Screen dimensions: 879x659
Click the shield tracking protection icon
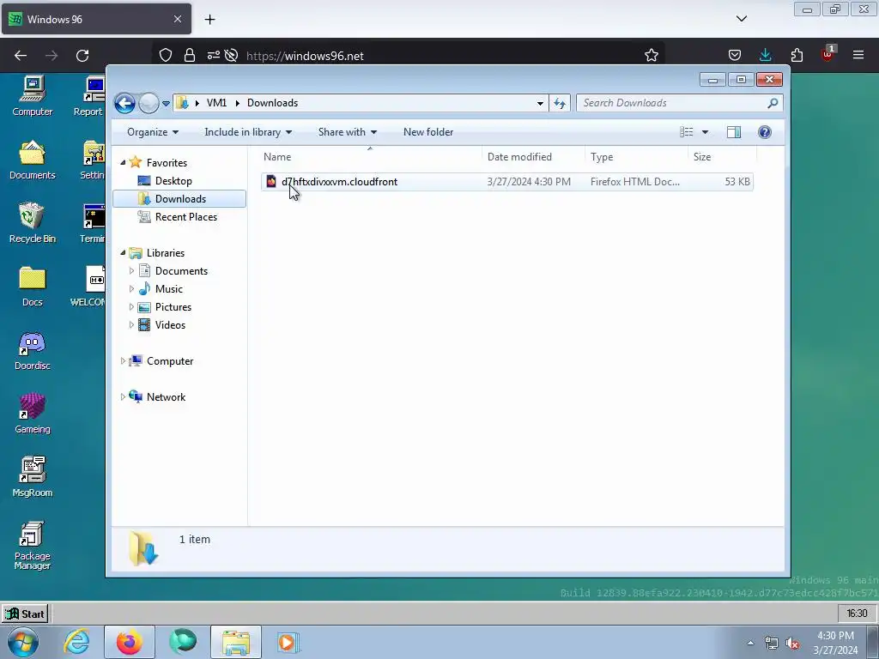(166, 56)
